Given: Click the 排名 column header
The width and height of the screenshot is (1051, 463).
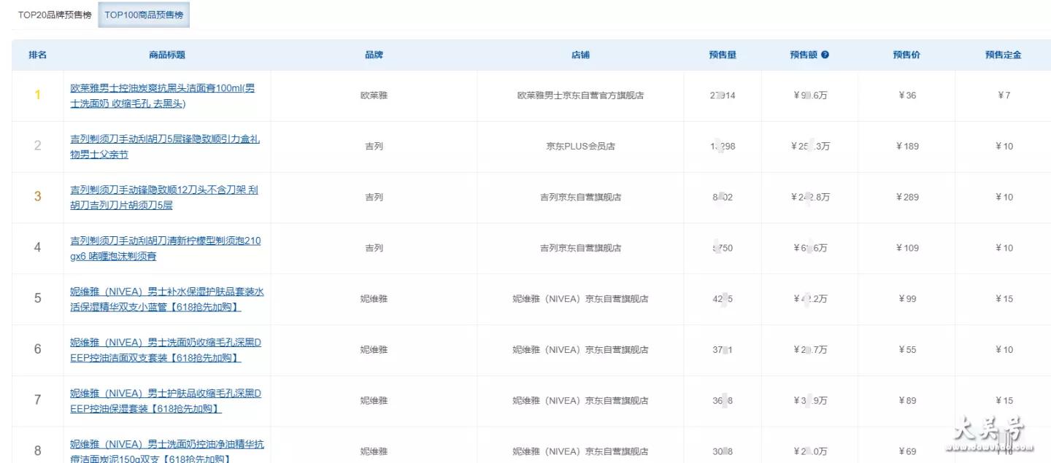Looking at the screenshot, I should pos(38,55).
